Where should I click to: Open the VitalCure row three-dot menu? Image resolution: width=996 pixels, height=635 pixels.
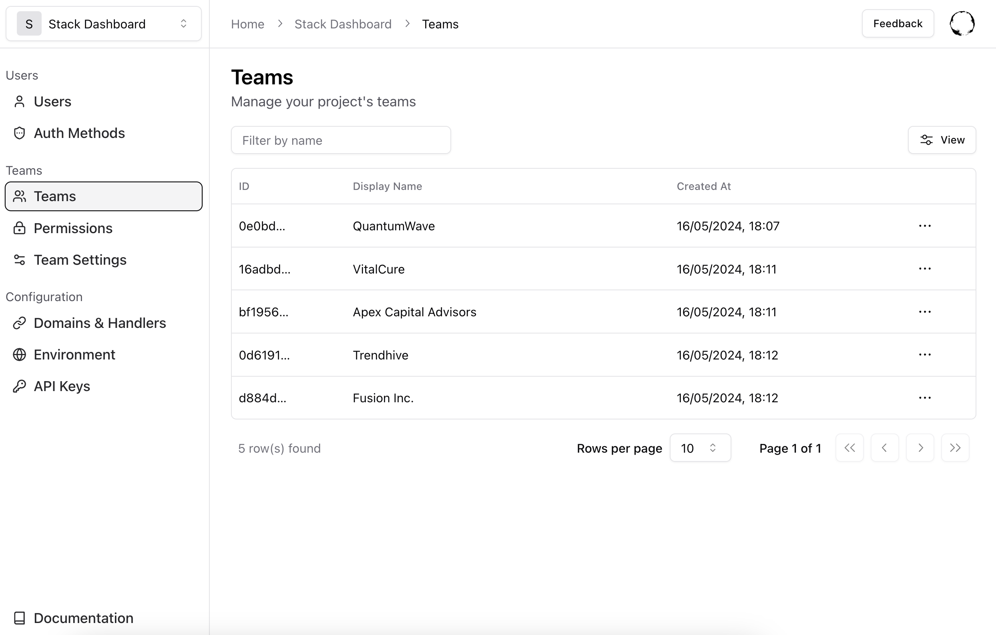click(x=924, y=269)
